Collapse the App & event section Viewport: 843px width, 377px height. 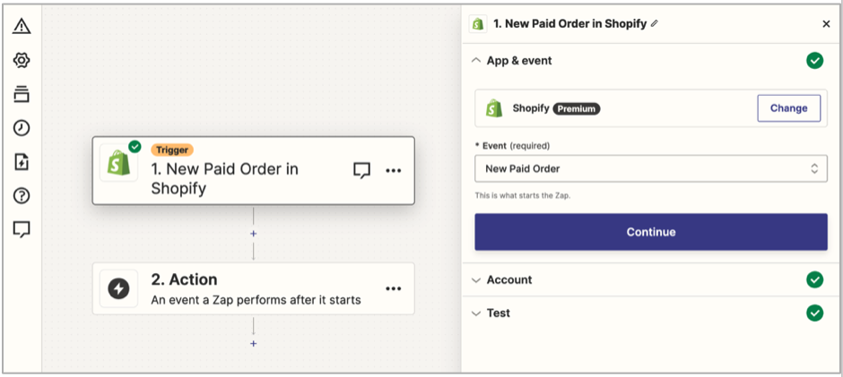[476, 61]
